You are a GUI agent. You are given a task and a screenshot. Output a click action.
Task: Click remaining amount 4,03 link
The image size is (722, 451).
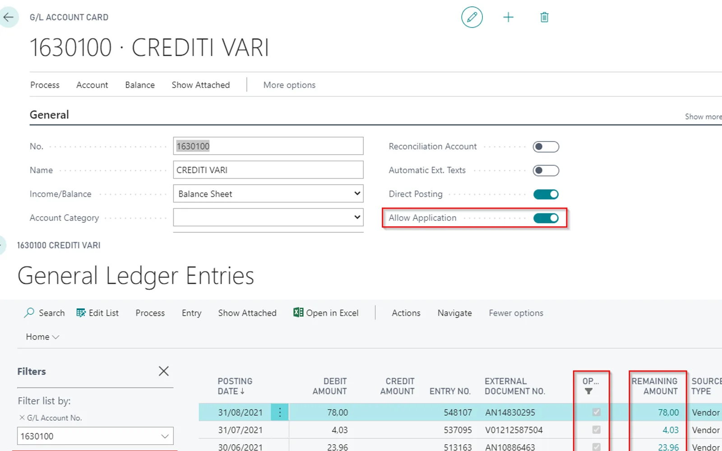pyautogui.click(x=671, y=430)
